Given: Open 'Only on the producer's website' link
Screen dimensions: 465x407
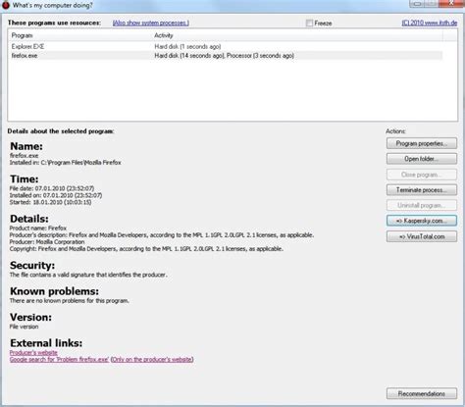Looking at the screenshot, I should 152,359.
